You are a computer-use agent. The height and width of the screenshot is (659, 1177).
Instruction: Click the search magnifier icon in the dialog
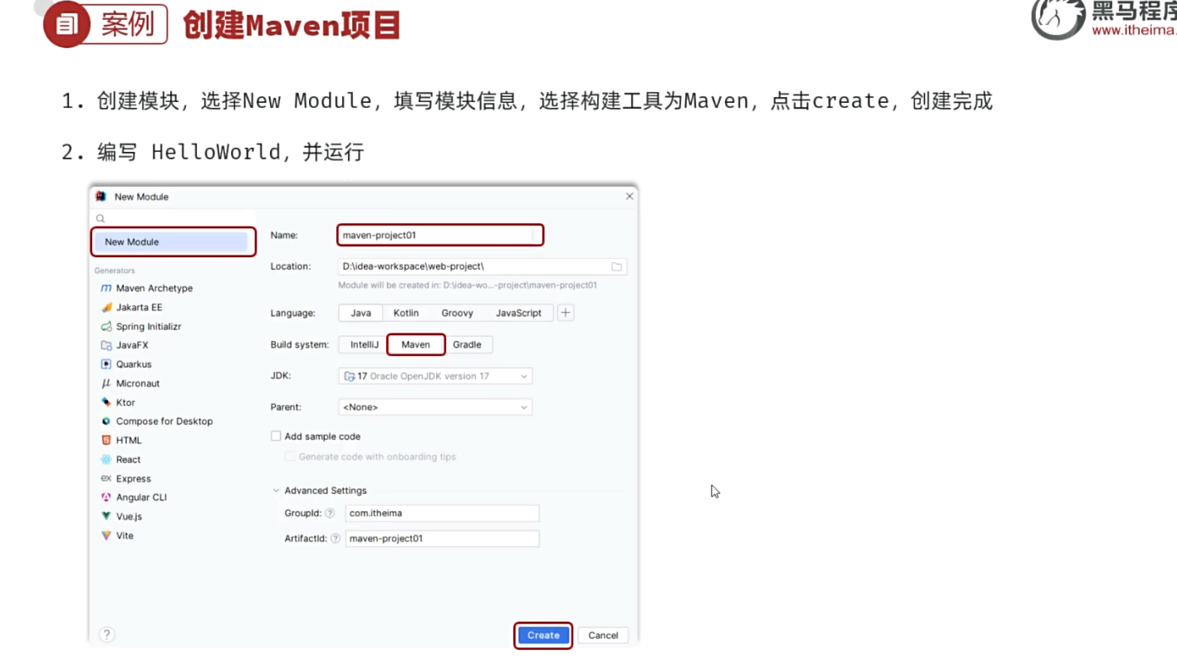(x=101, y=219)
